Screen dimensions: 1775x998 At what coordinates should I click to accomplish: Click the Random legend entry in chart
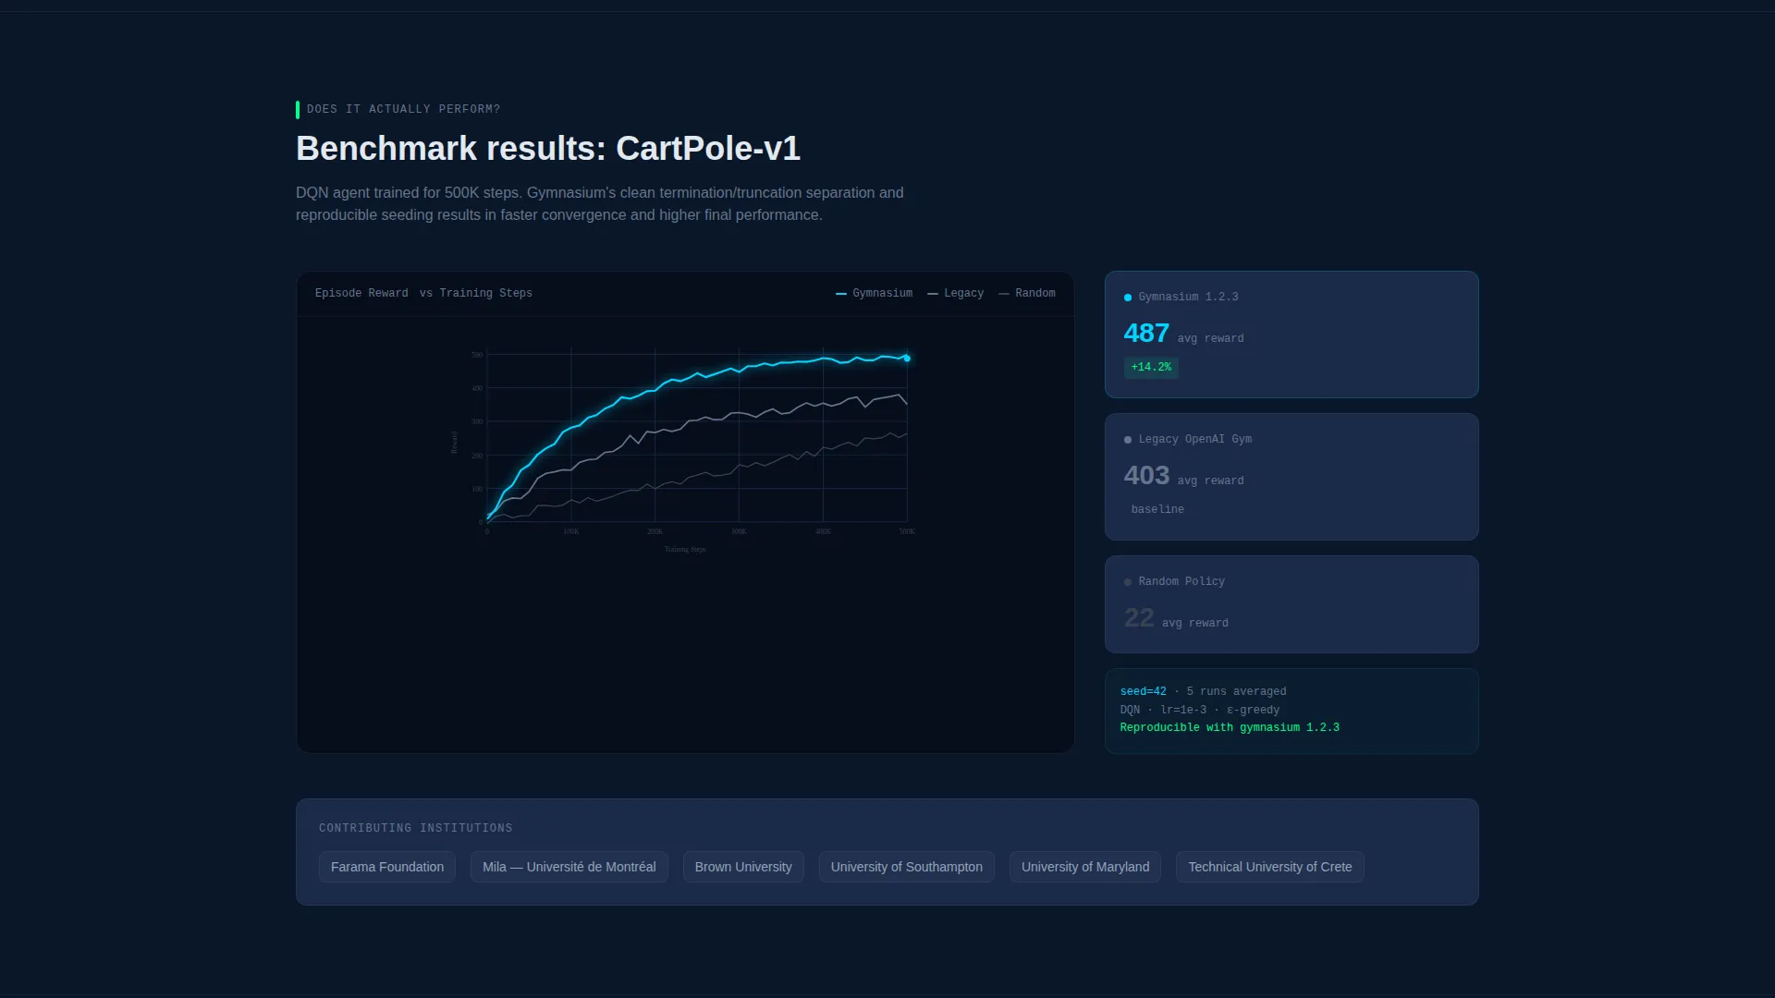(x=1027, y=293)
